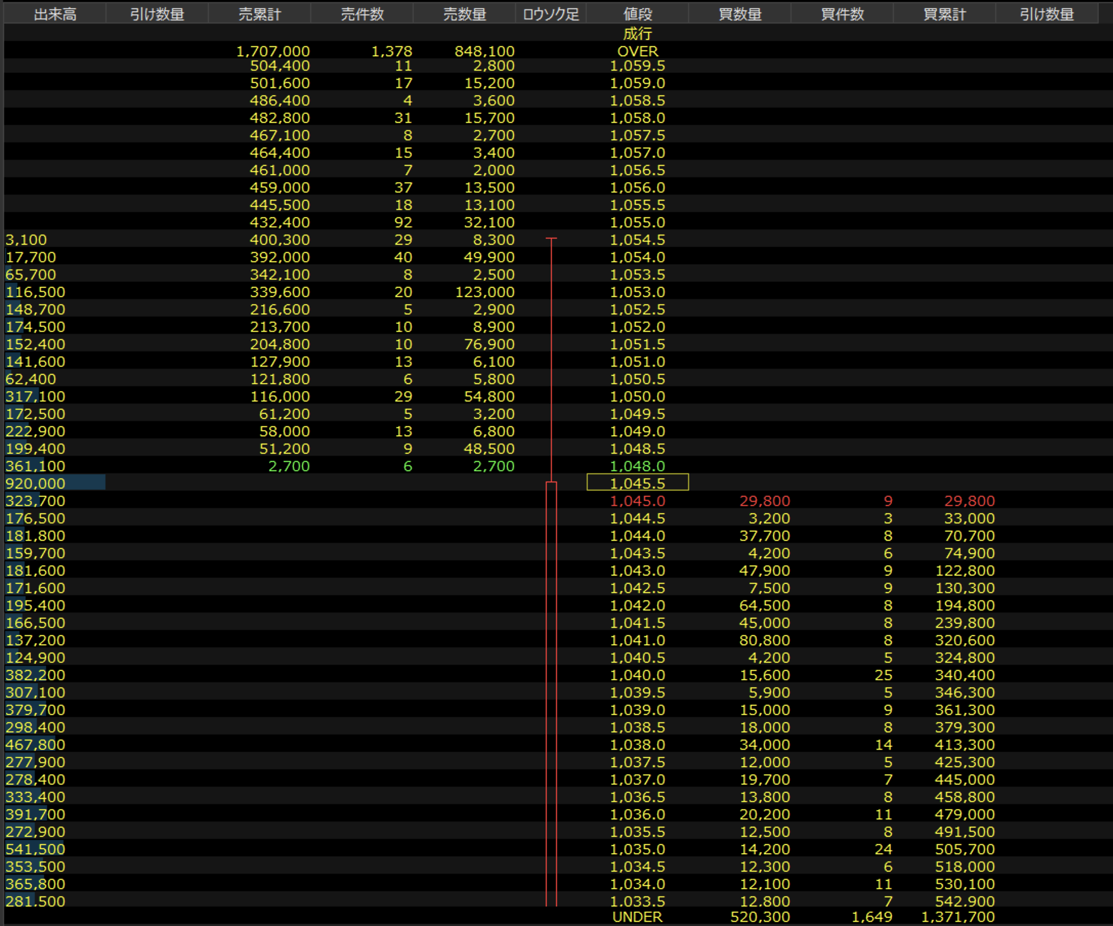Click the price 1,050.0 cell
Image resolution: width=1113 pixels, height=926 pixels.
coord(637,397)
